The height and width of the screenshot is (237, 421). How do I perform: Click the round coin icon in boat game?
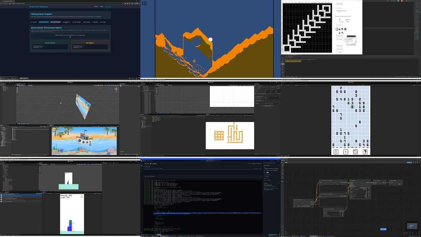(54, 130)
